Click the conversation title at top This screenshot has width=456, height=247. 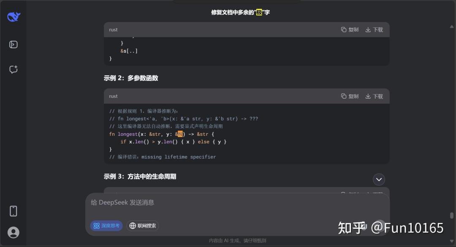(241, 13)
